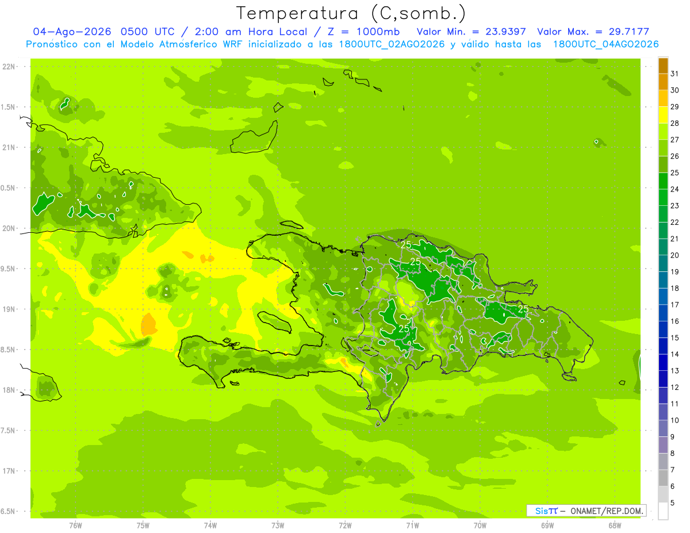Click color scale label 28
The width and height of the screenshot is (690, 533).
tap(674, 123)
